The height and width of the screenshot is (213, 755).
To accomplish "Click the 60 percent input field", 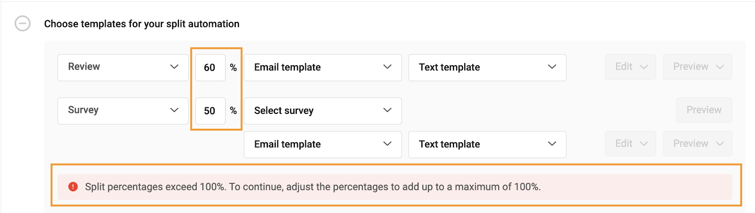I will point(210,68).
